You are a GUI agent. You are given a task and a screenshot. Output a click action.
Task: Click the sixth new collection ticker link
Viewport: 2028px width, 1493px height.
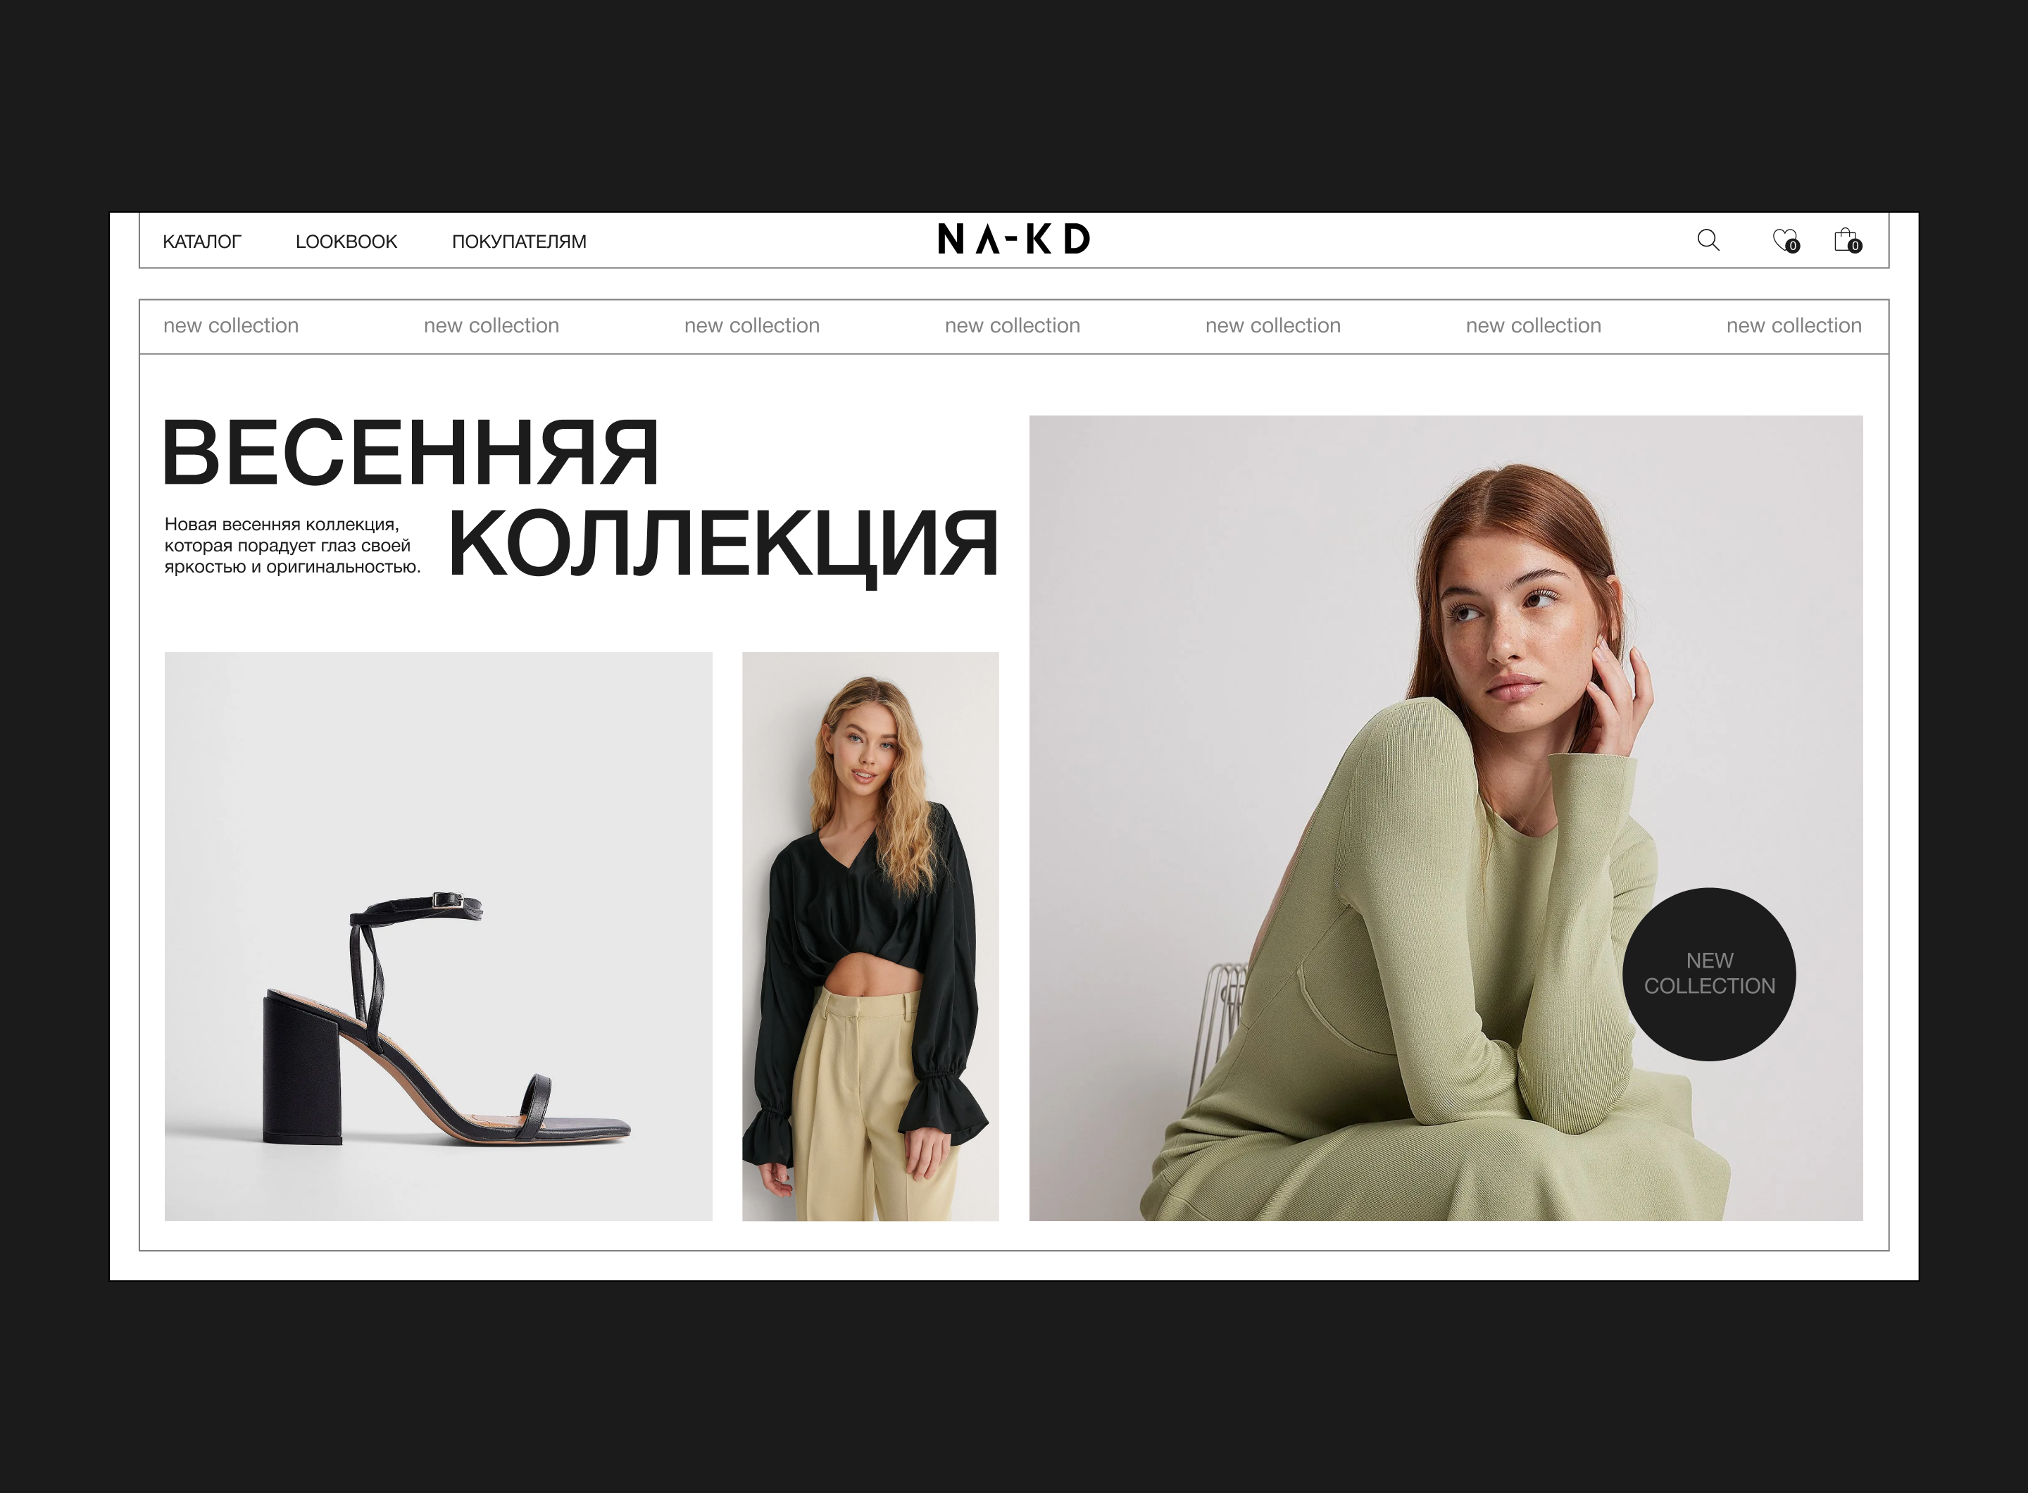pos(1534,325)
